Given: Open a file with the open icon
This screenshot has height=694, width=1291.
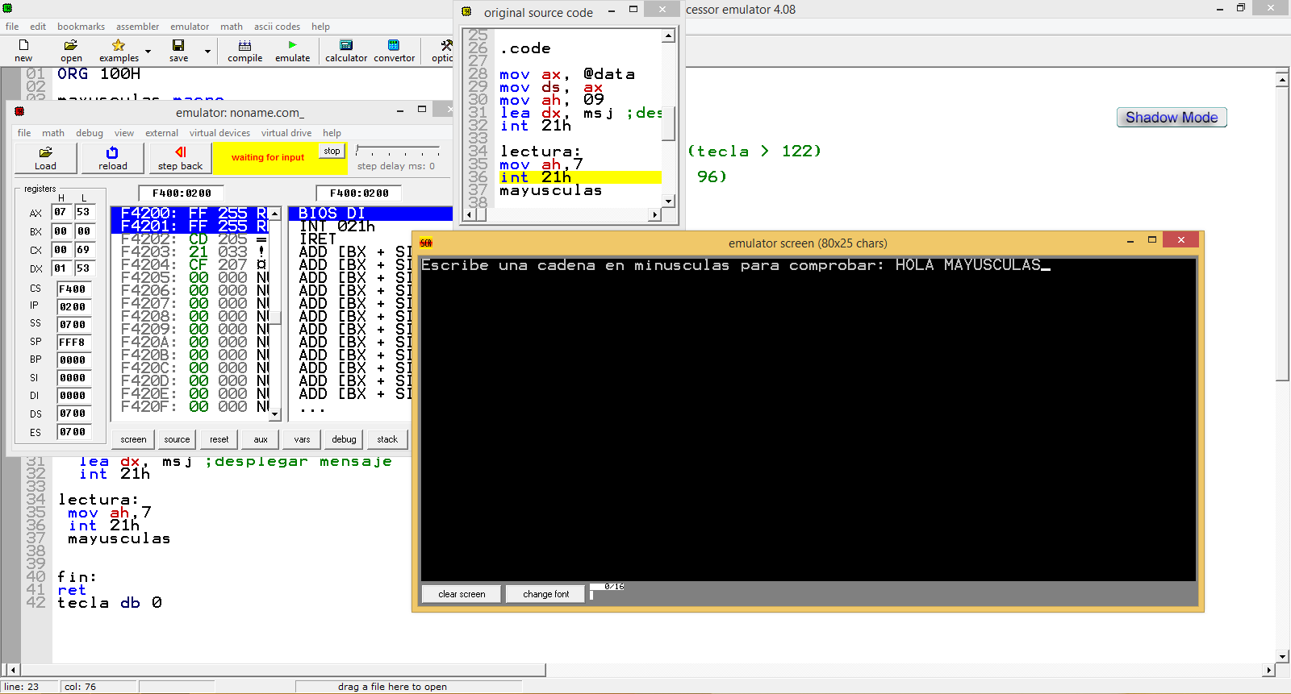Looking at the screenshot, I should 71,50.
